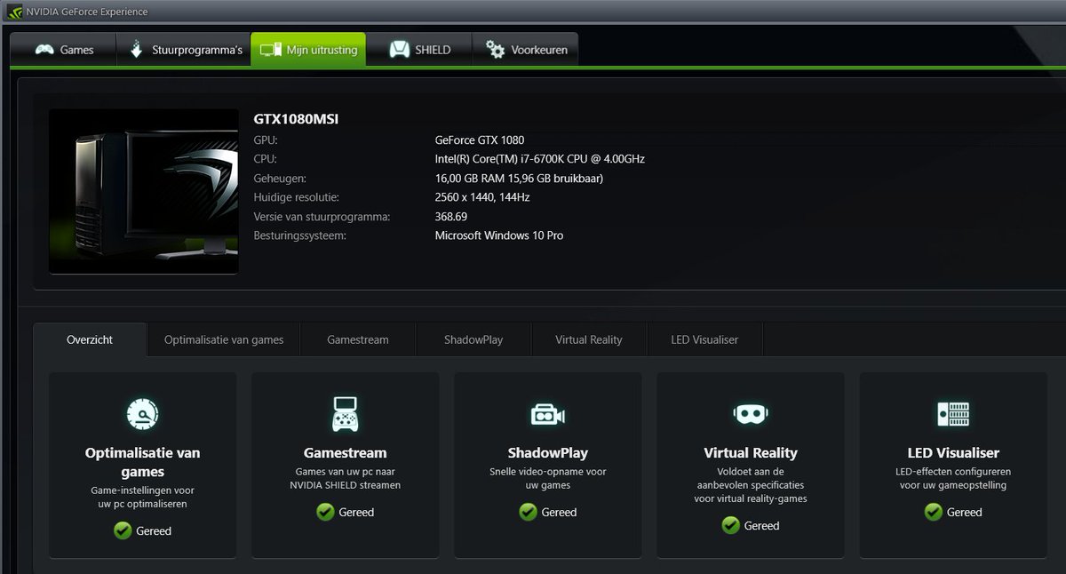1066x574 pixels.
Task: Click green checkmark under ShadowPlay
Action: tap(528, 512)
